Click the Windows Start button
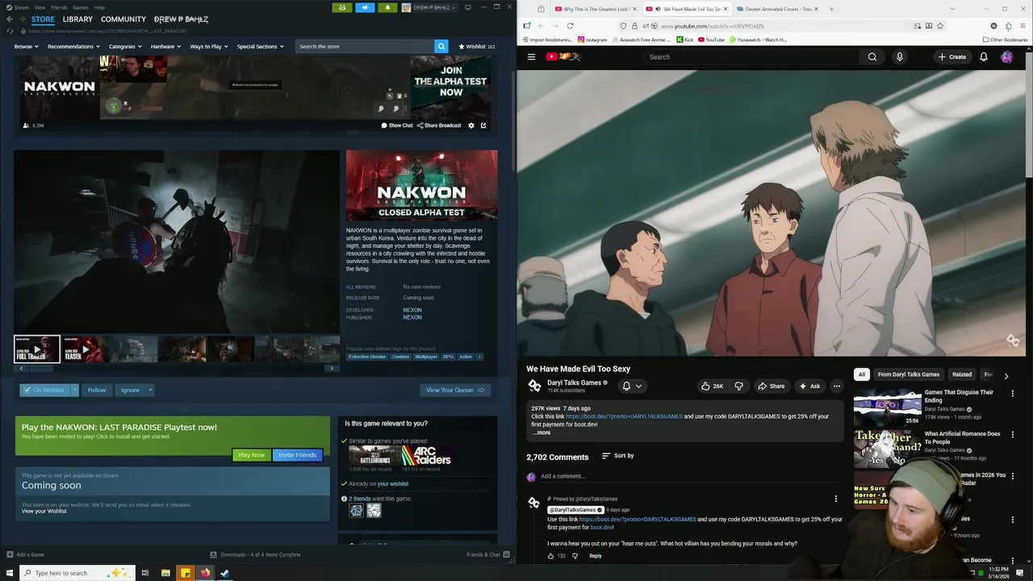Screen dimensions: 1033x581 click(x=9, y=573)
